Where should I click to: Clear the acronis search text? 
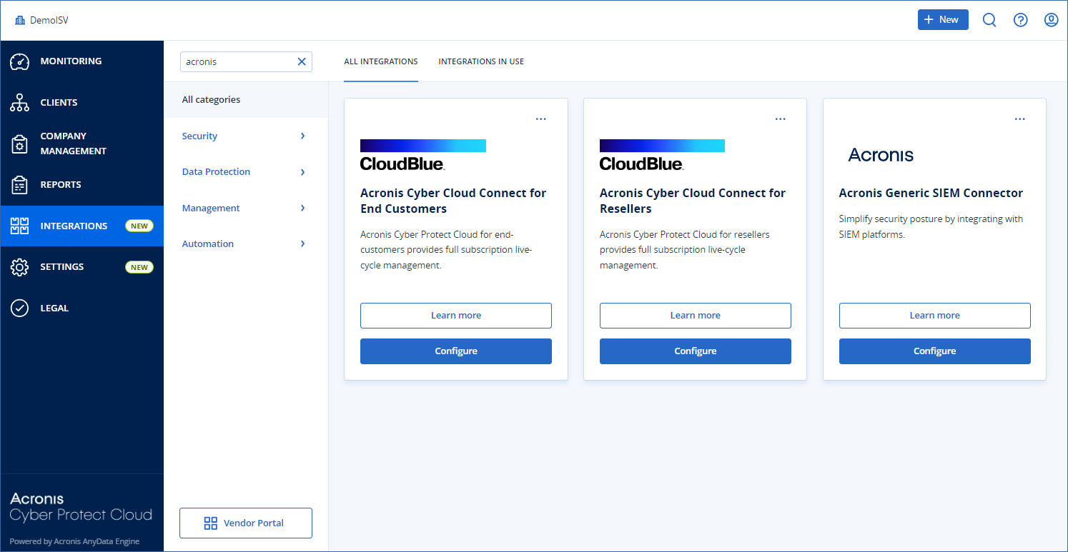coord(302,62)
